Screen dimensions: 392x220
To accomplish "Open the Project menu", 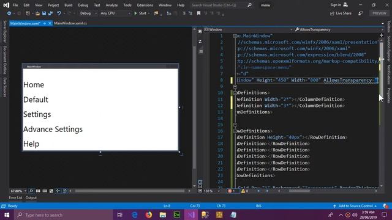I will tap(53, 5).
